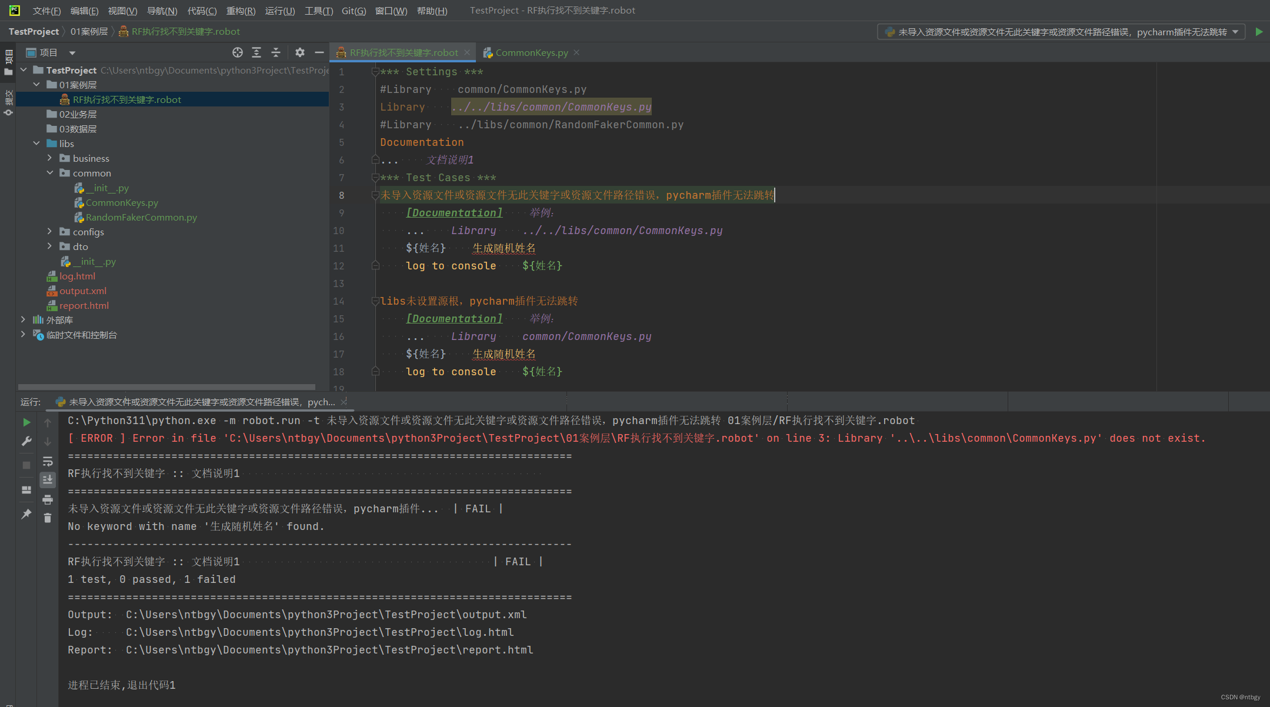This screenshot has width=1270, height=707.
Task: Toggle soft-wrap in run console
Action: 48,461
